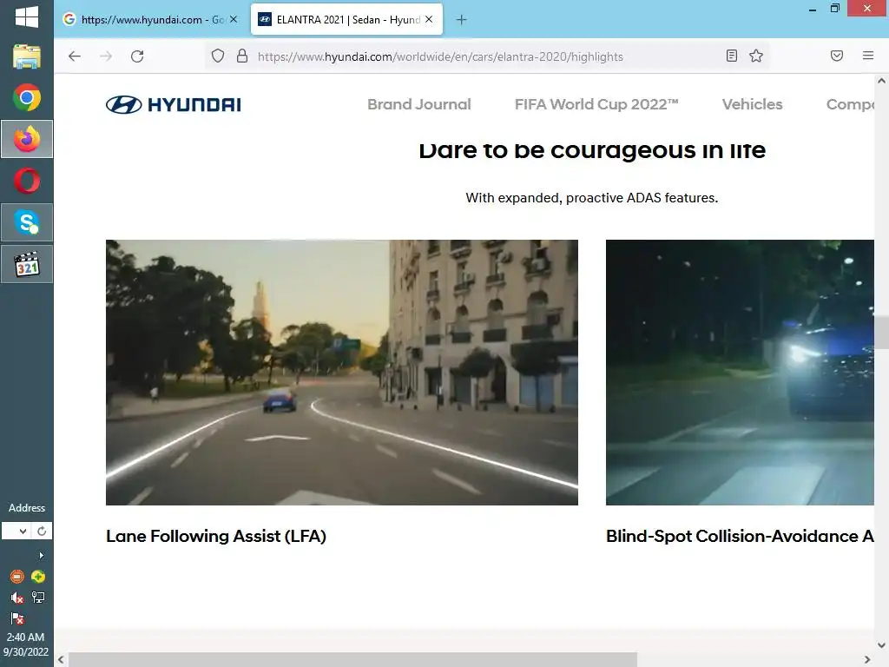Open File Explorer from the taskbar
This screenshot has width=889, height=667.
(27, 56)
